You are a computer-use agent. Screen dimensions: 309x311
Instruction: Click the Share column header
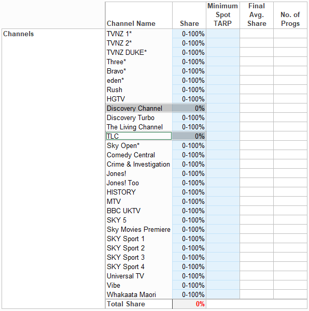point(189,16)
